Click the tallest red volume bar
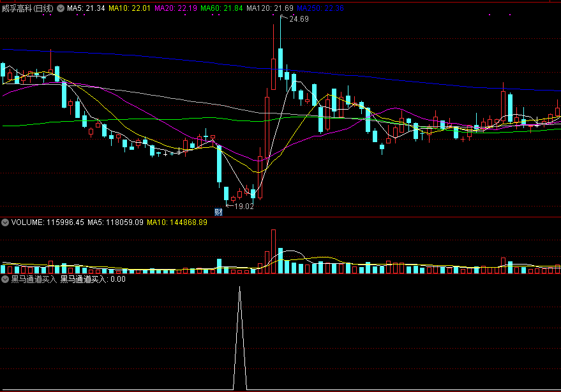Viewport: 561px width, 392px height. [x=274, y=252]
